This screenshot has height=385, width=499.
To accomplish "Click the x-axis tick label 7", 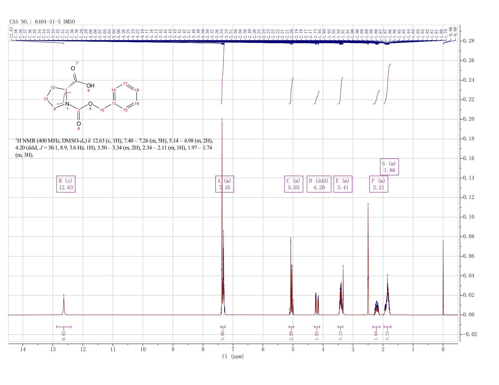I will [x=233, y=349].
